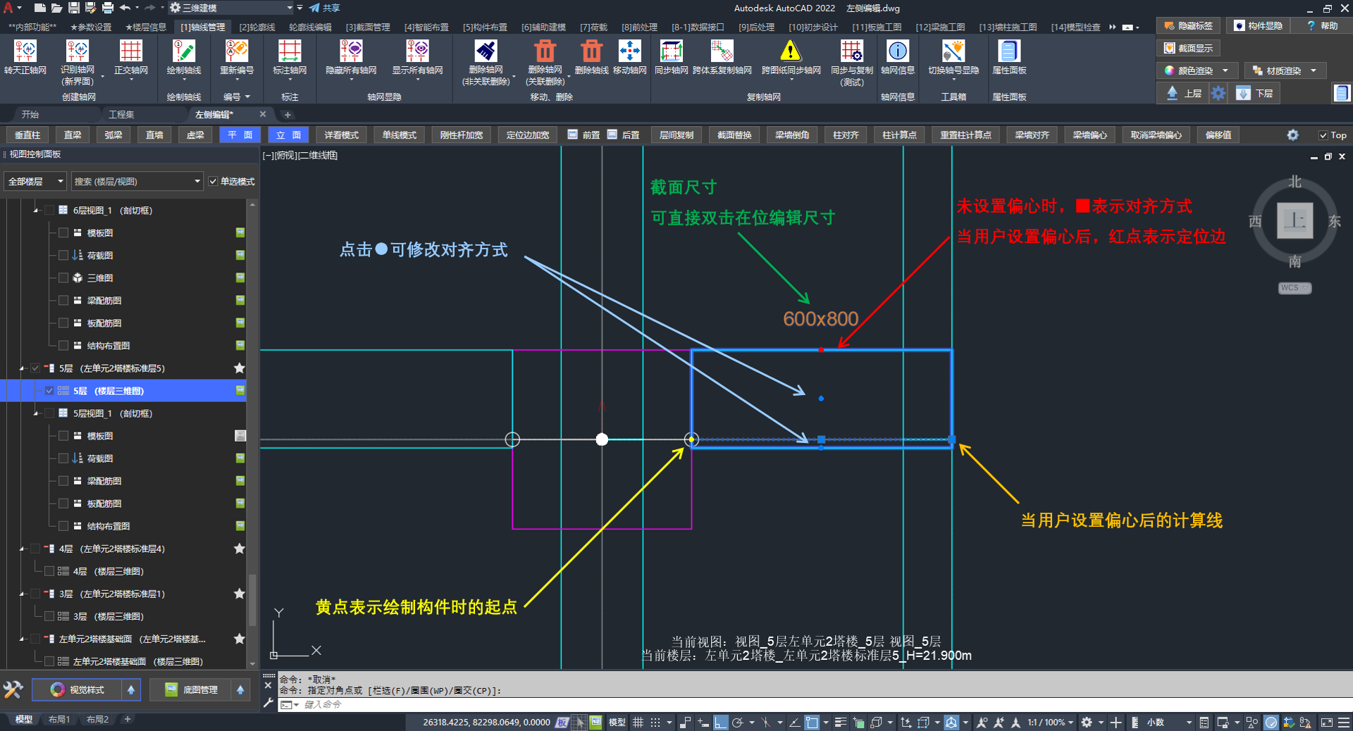Toggle the 单选模式 checkbox
This screenshot has width=1353, height=731.
pos(214,182)
